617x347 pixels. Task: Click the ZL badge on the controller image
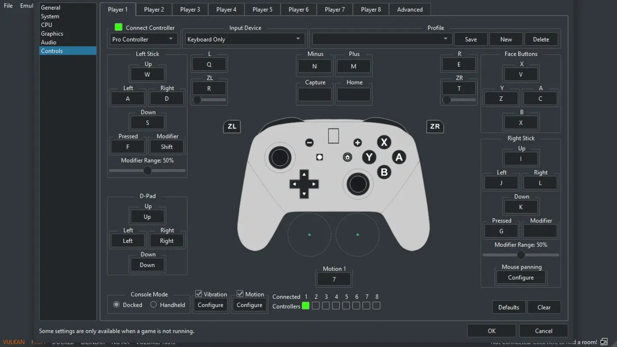click(232, 127)
